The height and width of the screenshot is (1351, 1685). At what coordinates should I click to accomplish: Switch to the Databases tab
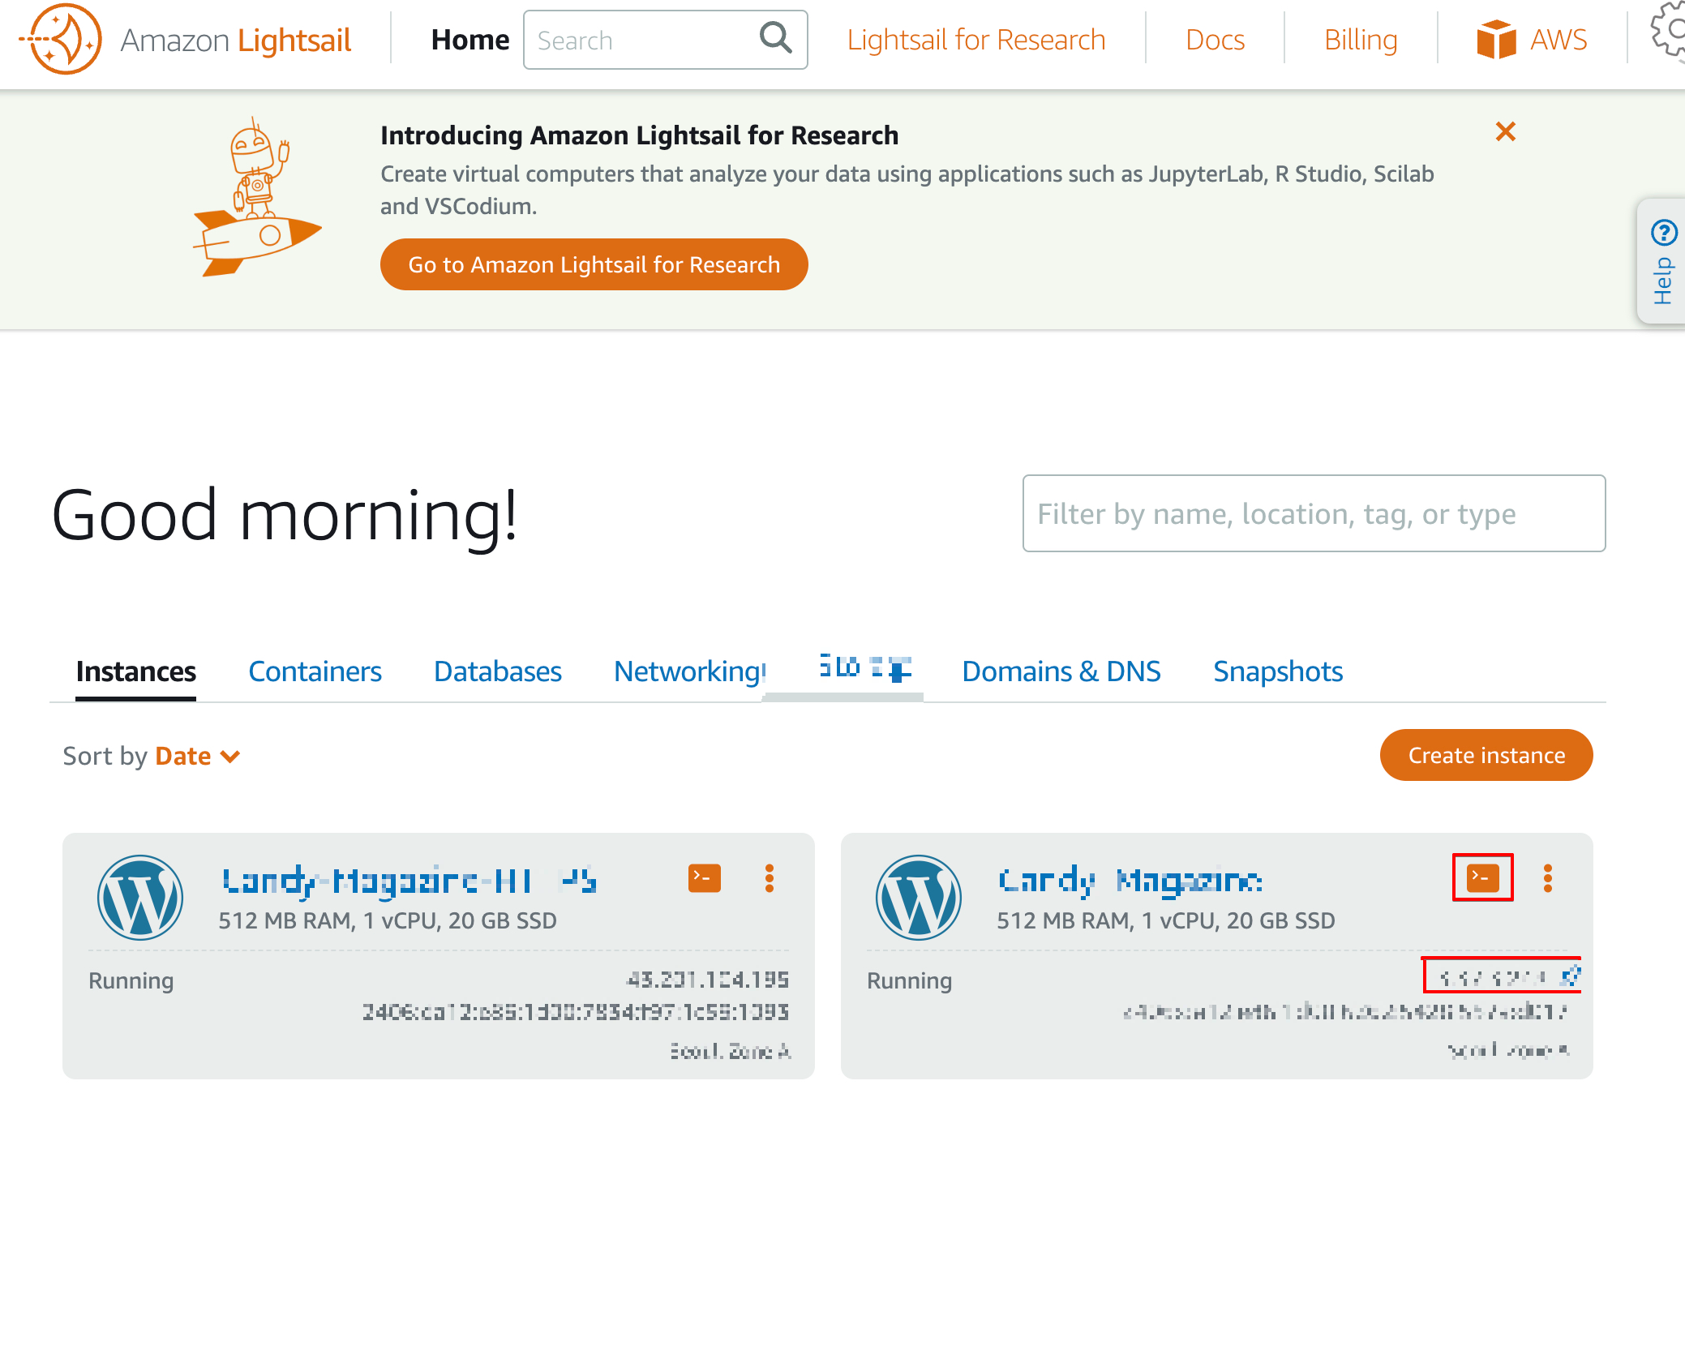[497, 671]
